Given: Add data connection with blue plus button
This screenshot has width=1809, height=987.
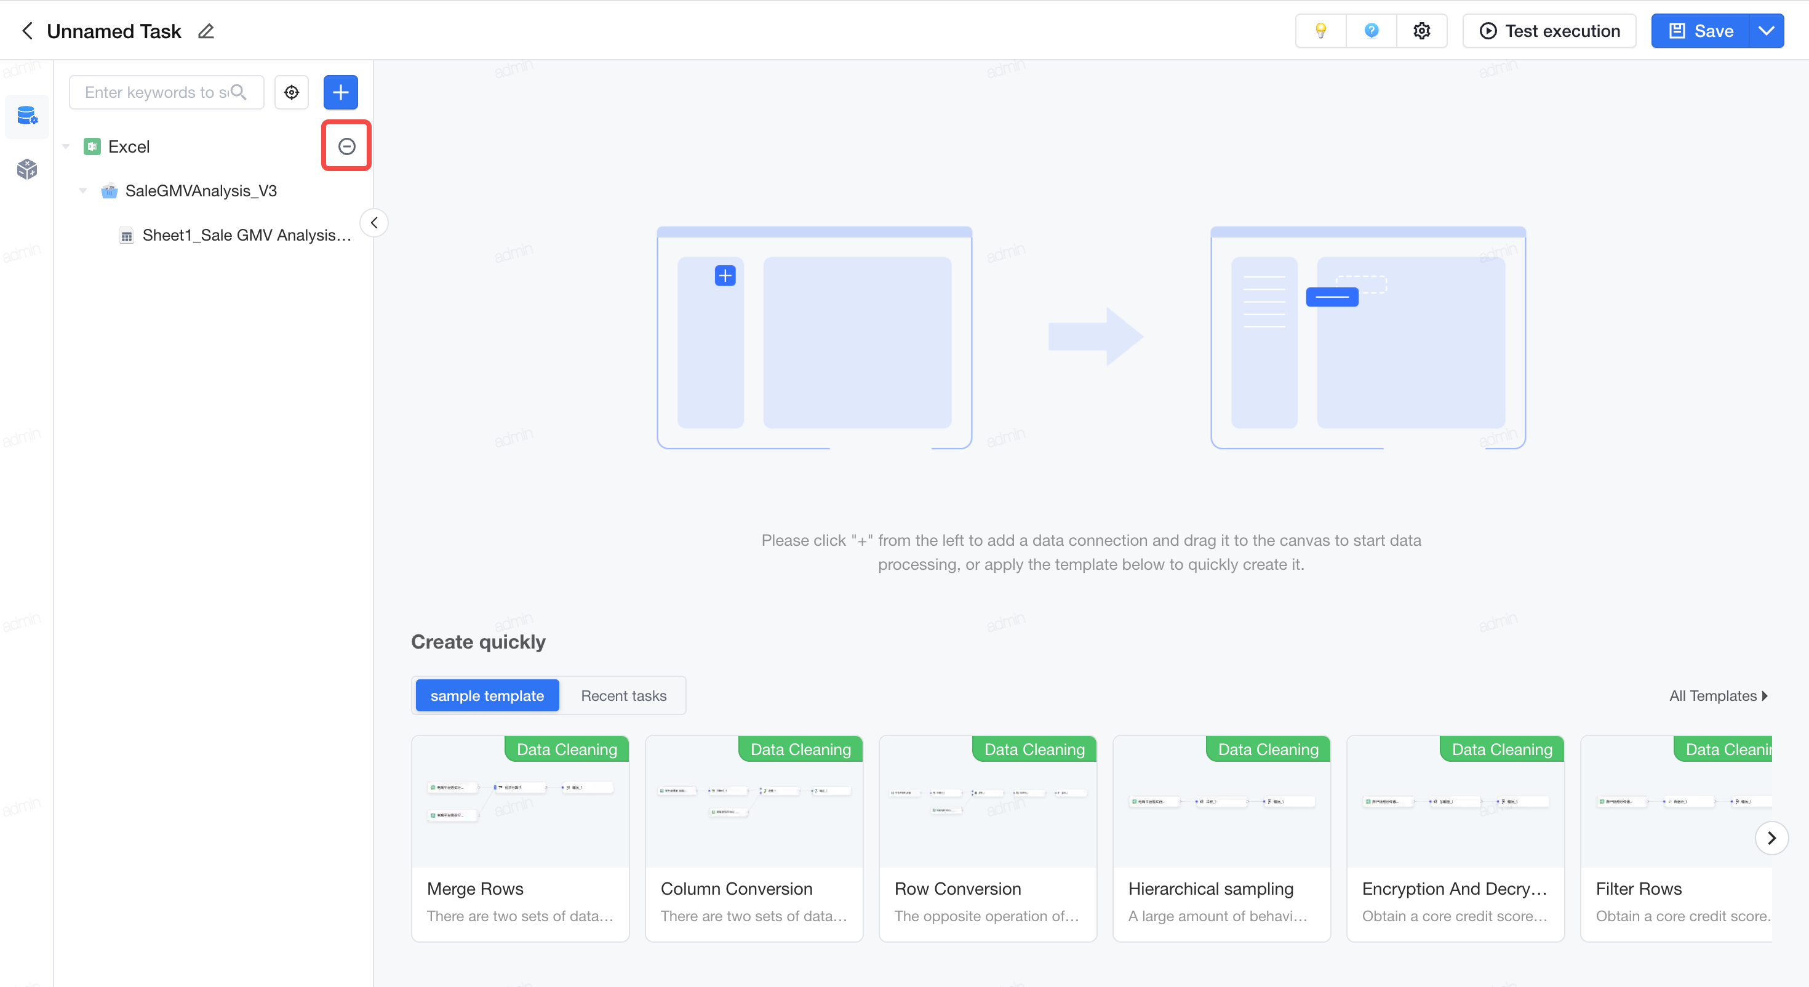Looking at the screenshot, I should pos(341,92).
